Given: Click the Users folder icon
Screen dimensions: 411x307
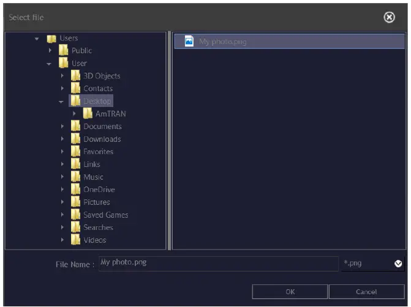Looking at the screenshot, I should [51, 39].
